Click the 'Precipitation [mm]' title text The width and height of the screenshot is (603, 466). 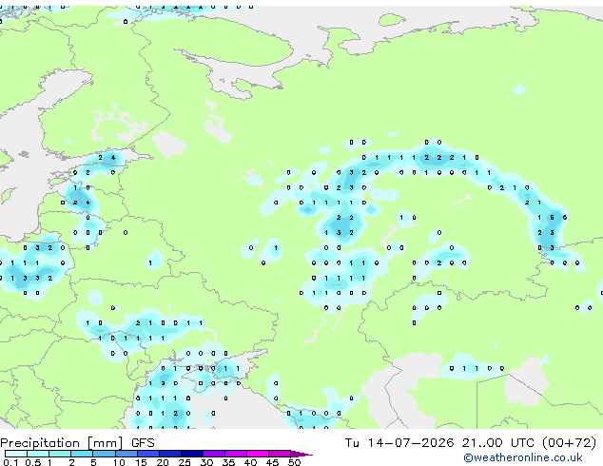(62, 443)
